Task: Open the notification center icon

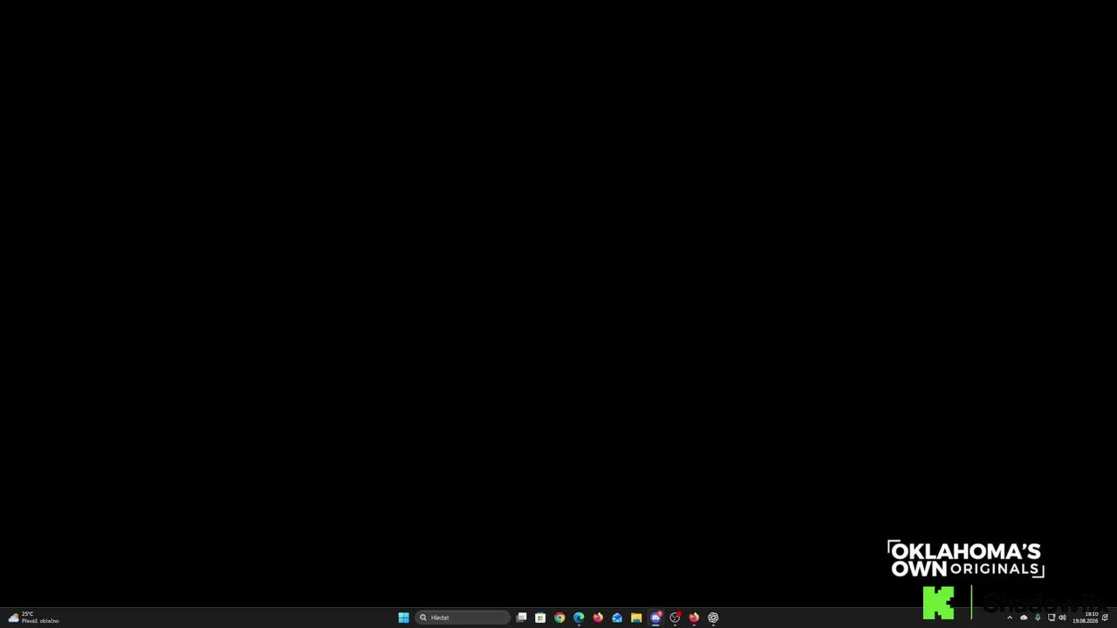Action: [x=1105, y=618]
